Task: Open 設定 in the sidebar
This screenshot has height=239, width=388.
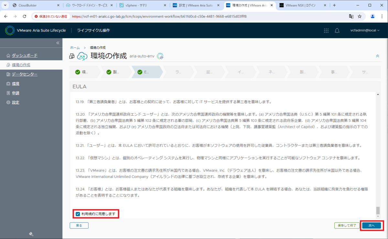Action: click(x=16, y=102)
